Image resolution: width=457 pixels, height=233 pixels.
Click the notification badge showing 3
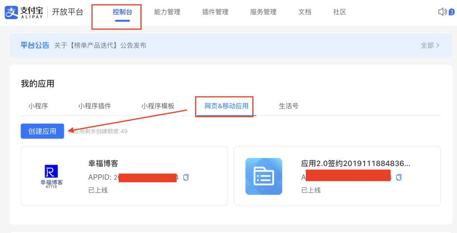click(451, 12)
